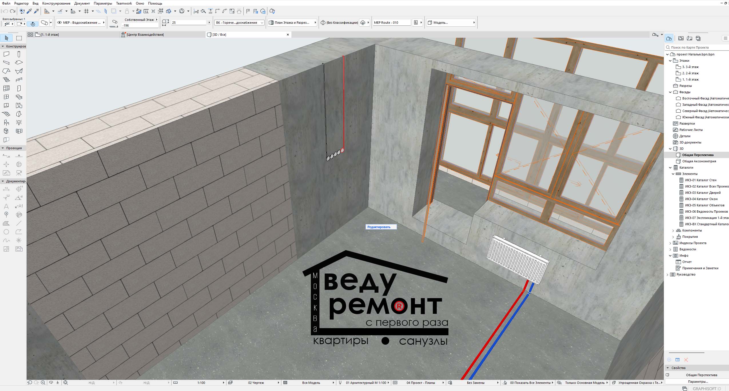Open the Редактор menu

pyautogui.click(x=21, y=3)
